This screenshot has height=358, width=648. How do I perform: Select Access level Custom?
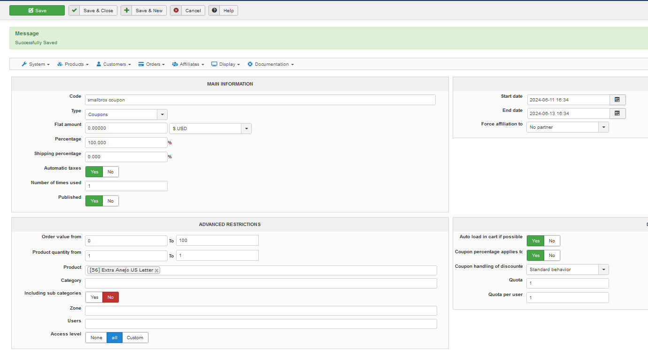coord(135,337)
